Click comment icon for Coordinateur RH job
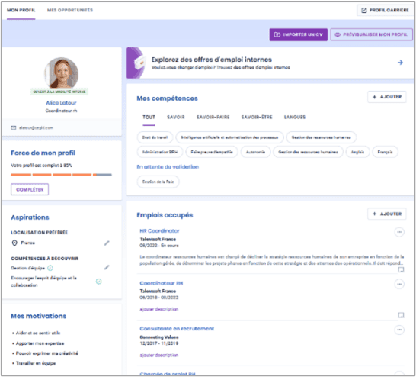The width and height of the screenshot is (416, 377). [x=401, y=315]
